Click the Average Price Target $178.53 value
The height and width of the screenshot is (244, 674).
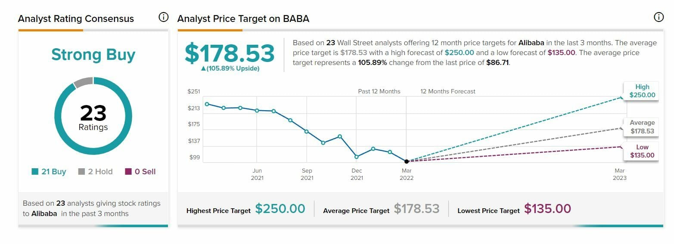(x=416, y=209)
